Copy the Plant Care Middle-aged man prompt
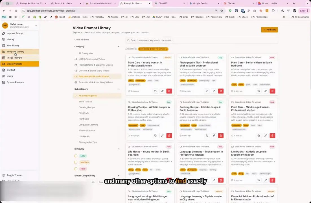The height and width of the screenshot is (203, 311). click(259, 136)
